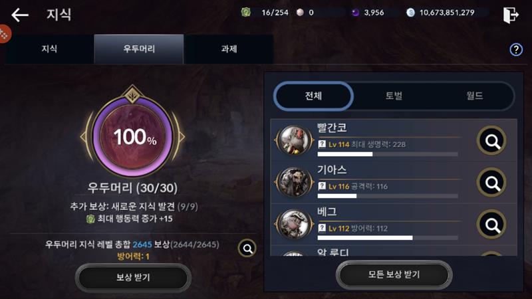Click the 모든 보상 받기 button
This screenshot has width=532, height=299.
pyautogui.click(x=394, y=274)
